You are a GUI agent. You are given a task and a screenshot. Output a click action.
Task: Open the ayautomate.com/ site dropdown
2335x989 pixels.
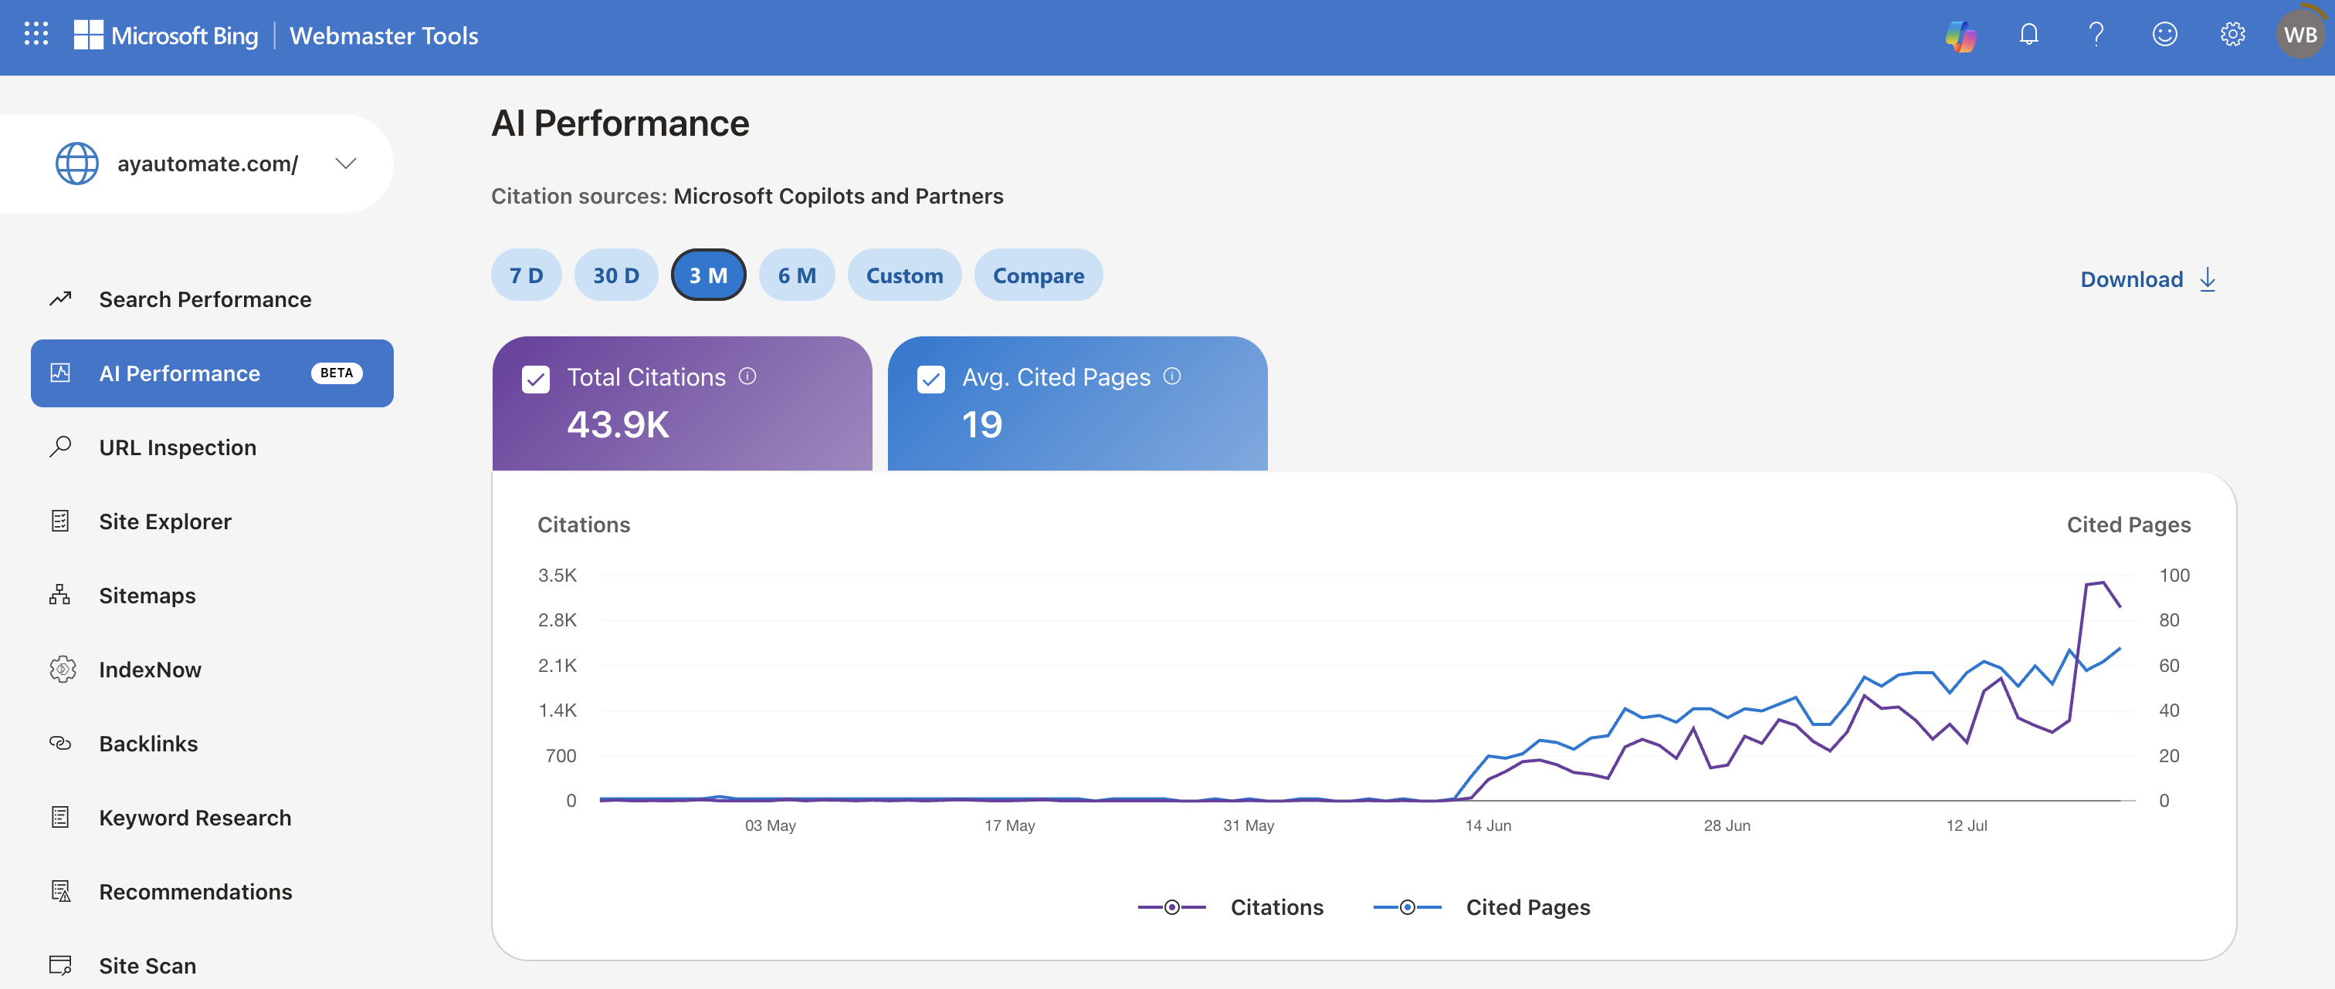pyautogui.click(x=197, y=163)
